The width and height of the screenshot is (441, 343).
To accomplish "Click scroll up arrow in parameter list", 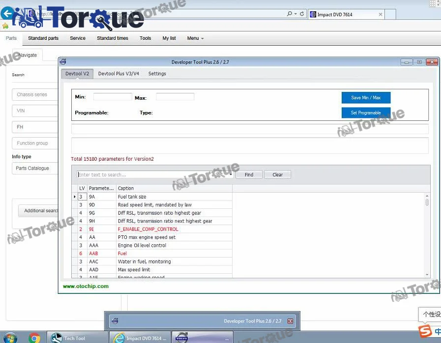I will tap(427, 196).
